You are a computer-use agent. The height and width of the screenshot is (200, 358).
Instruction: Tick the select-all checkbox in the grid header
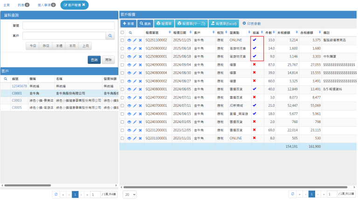tap(123, 33)
